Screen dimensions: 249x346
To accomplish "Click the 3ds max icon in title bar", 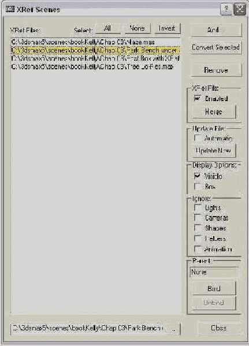I will (10, 9).
